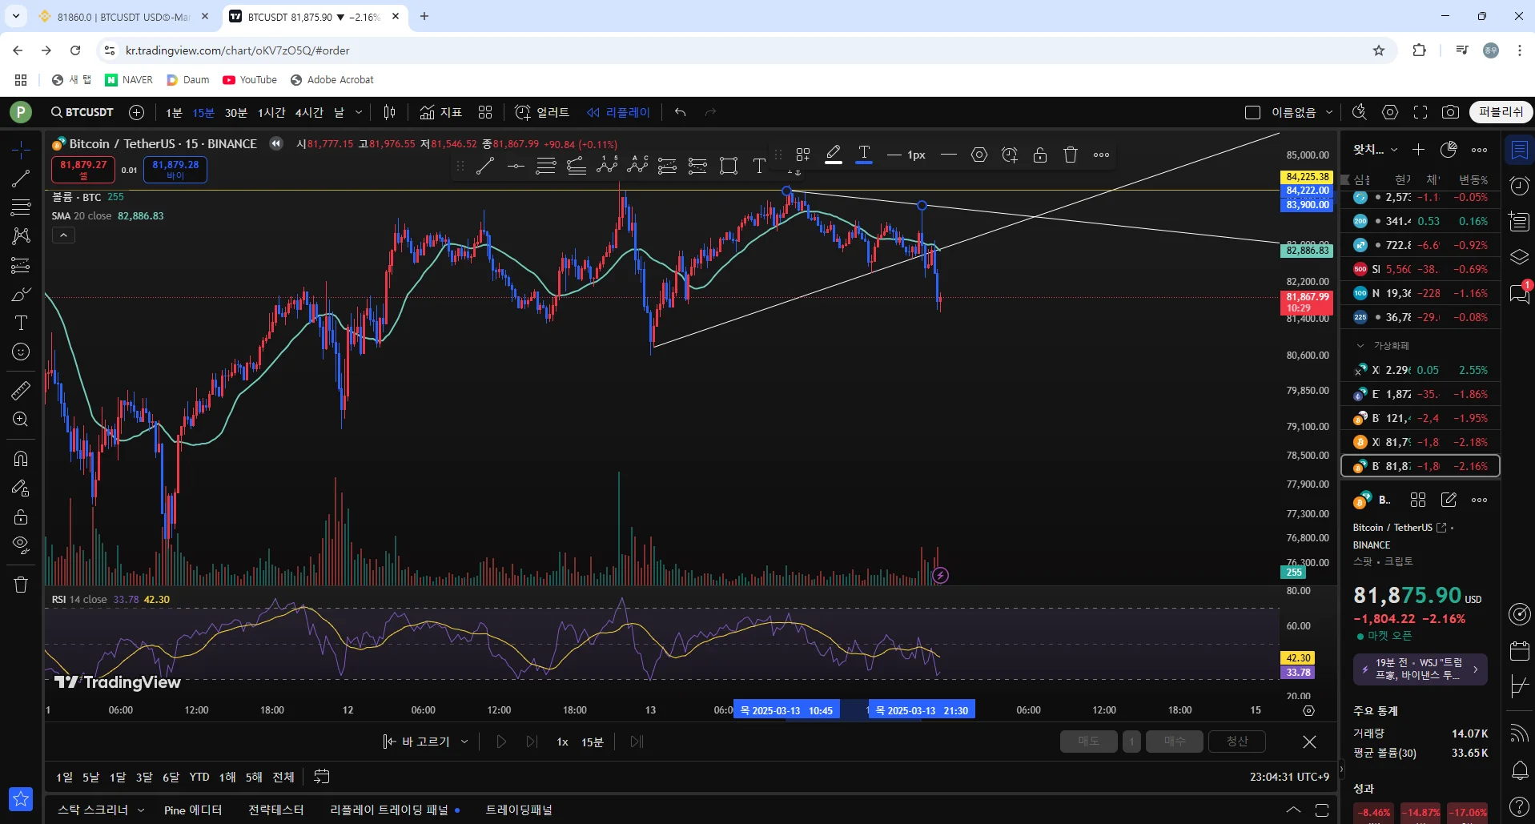Expand the time interval dropdown arrow after 날

click(358, 112)
